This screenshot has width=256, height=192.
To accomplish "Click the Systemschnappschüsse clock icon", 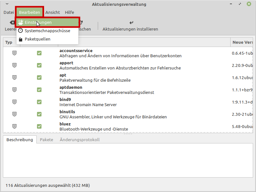I will [x=21, y=31].
